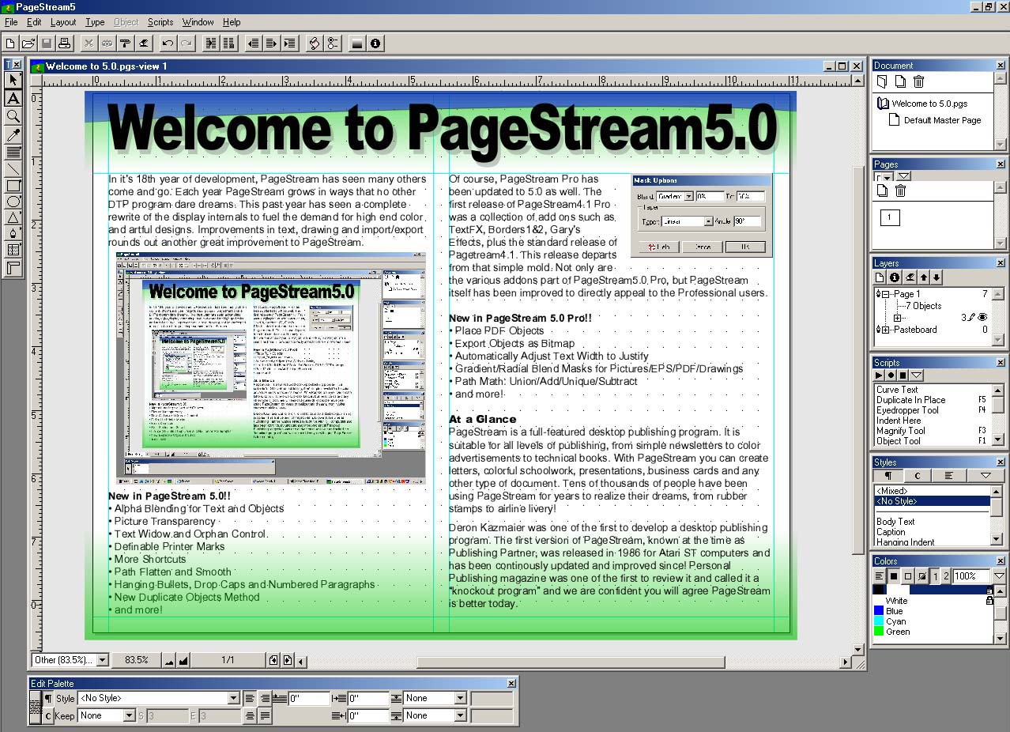Choose the Pen tool in the toolbox
Viewport: 1010px width, 732px height.
[13, 233]
